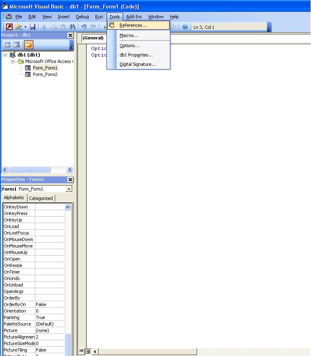Screen dimensions: 311x356
Task: Click the db1 project icon
Action: (x=13, y=55)
